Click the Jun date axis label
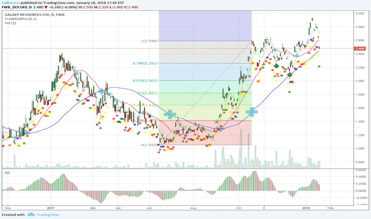This screenshot has height=219, width=371. pyautogui.click(x=149, y=208)
